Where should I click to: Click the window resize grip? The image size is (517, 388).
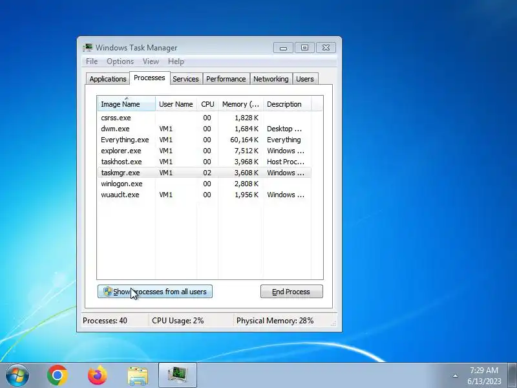[x=333, y=324]
